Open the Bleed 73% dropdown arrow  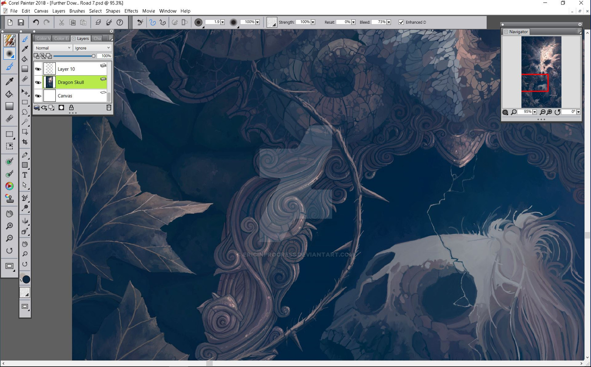tap(389, 22)
